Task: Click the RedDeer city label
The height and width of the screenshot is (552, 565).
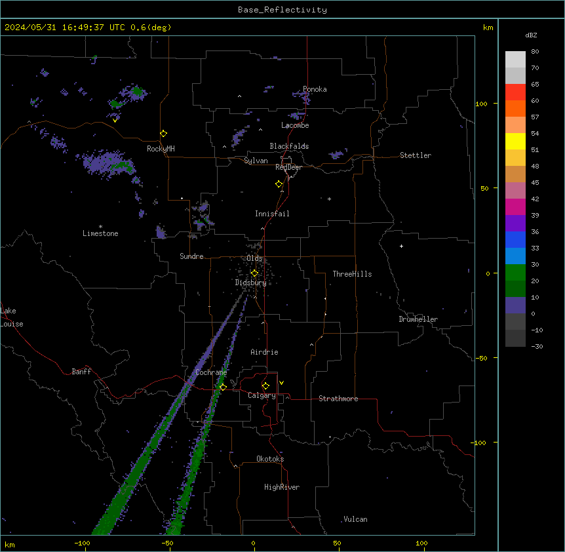Action: pos(288,167)
